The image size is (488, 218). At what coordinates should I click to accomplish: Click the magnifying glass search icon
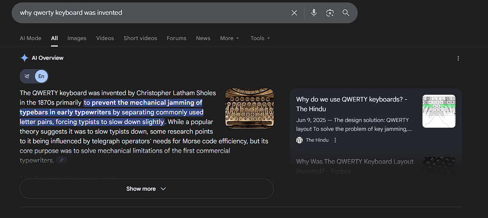click(x=346, y=13)
